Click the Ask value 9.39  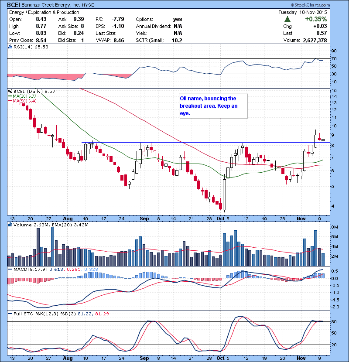(x=79, y=19)
